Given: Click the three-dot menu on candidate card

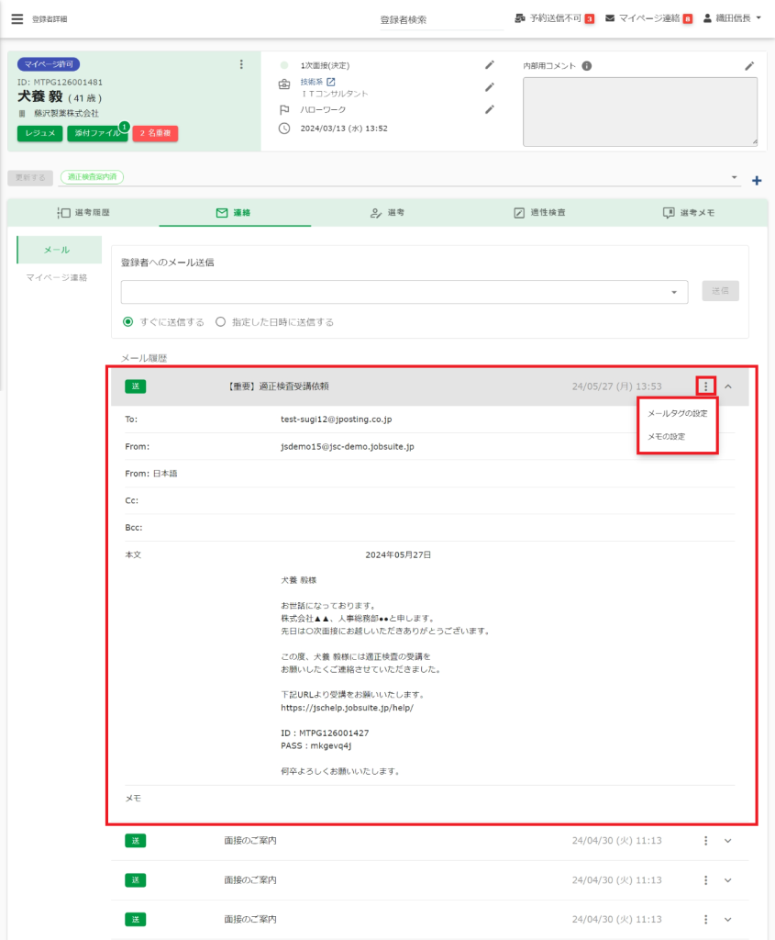Looking at the screenshot, I should pos(241,64).
